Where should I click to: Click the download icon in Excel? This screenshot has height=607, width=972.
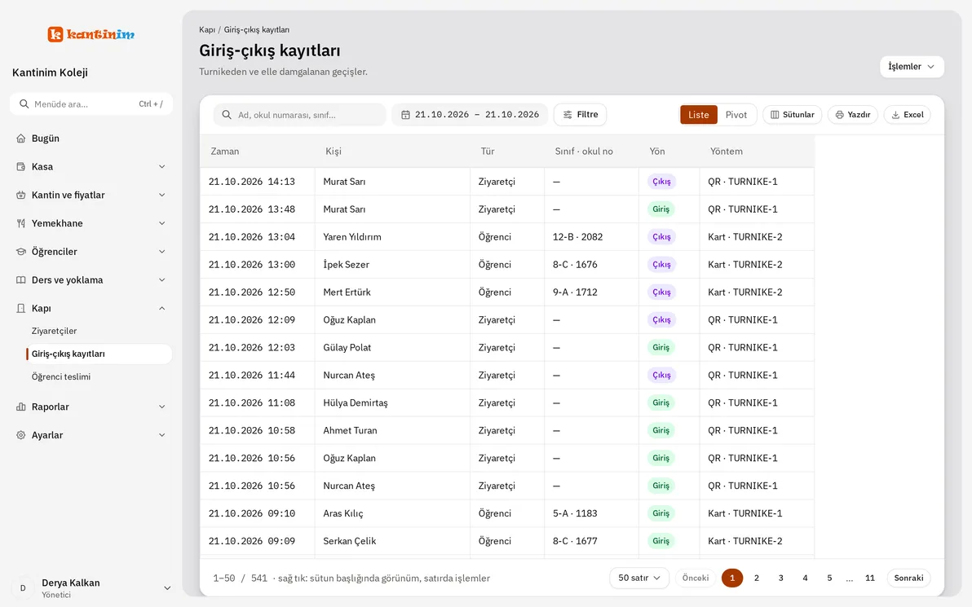(x=895, y=115)
